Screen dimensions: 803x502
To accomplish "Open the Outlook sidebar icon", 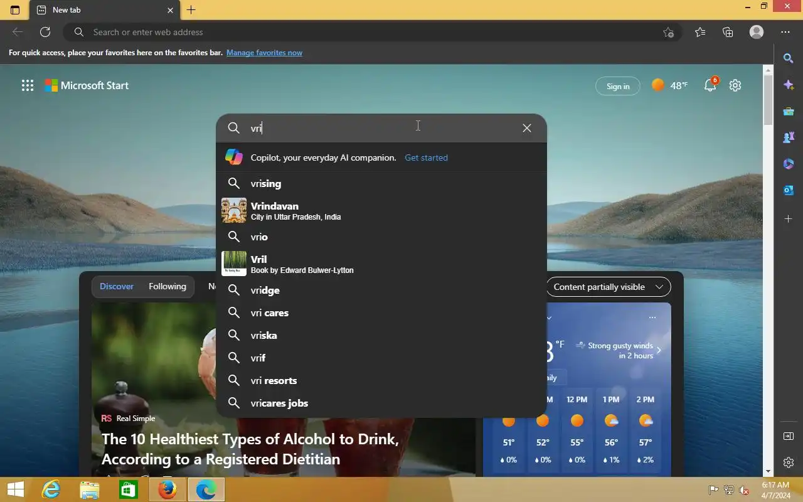I will point(789,190).
